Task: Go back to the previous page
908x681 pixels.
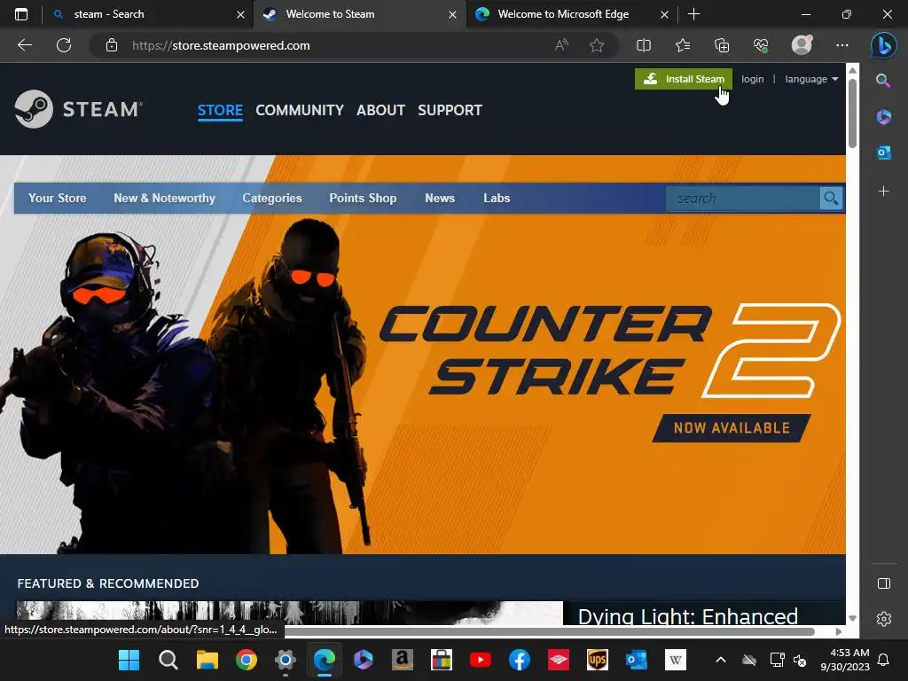Action: [25, 45]
